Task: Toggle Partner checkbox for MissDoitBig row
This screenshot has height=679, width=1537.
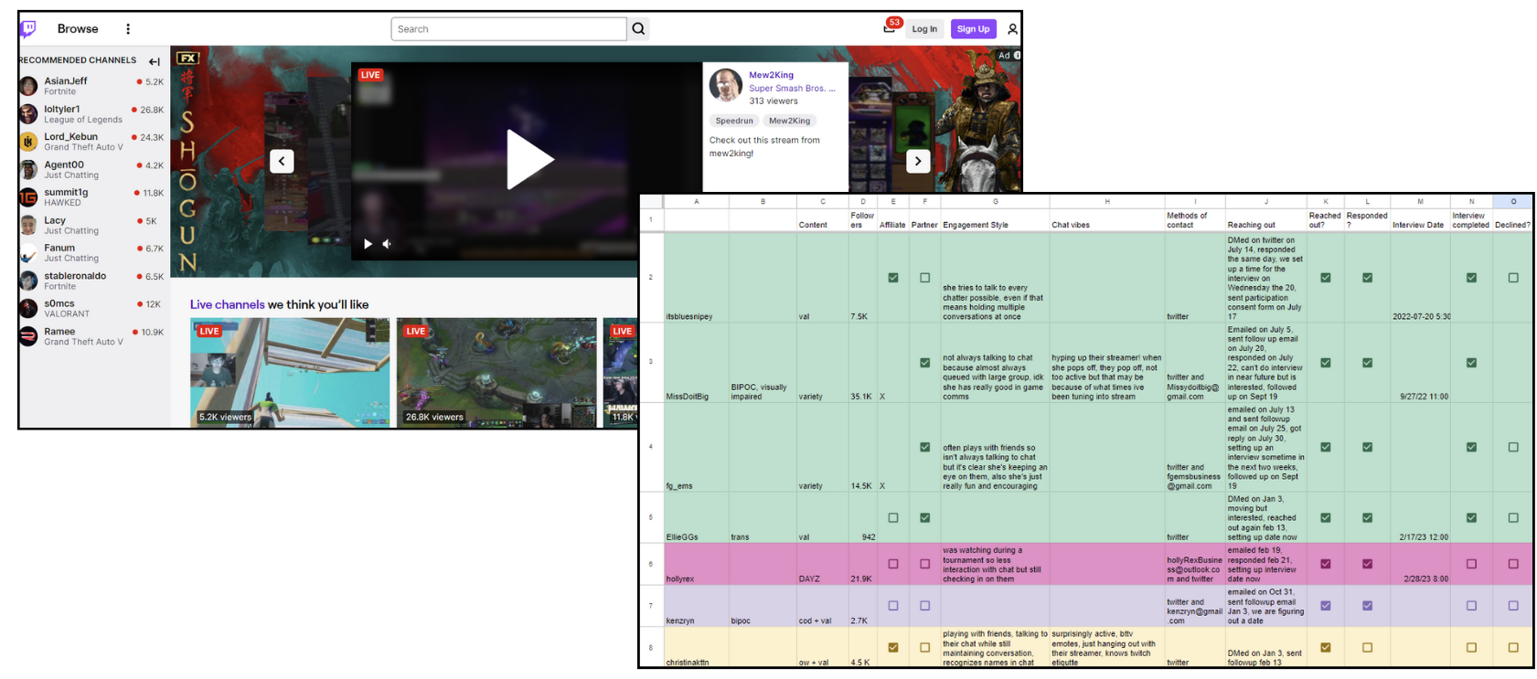Action: coord(924,363)
